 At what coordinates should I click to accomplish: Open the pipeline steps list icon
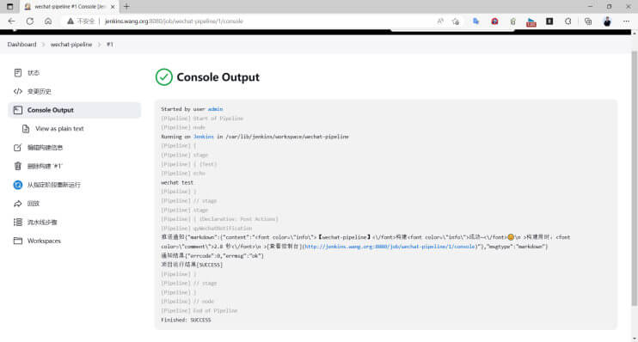coord(17,222)
